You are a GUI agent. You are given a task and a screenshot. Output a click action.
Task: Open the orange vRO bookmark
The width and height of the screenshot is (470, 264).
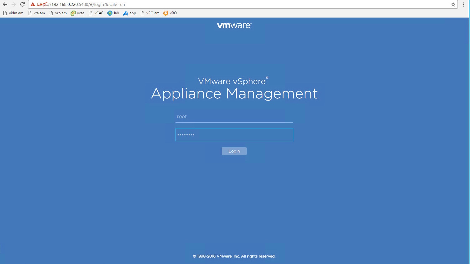pos(170,13)
